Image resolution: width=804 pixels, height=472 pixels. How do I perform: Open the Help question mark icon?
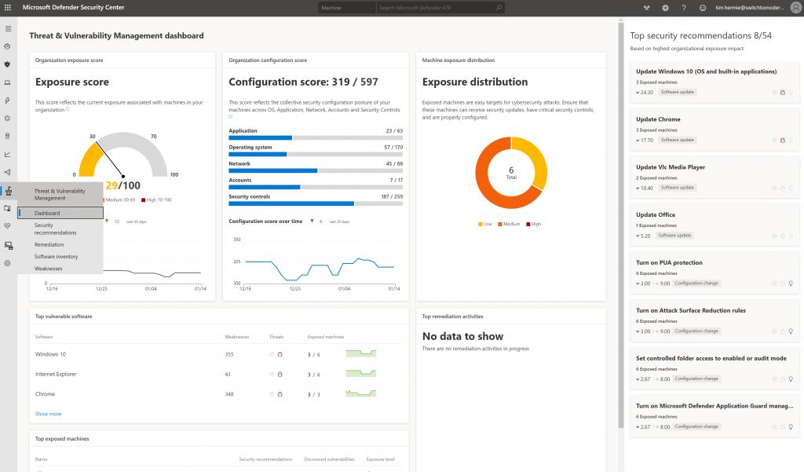click(684, 8)
